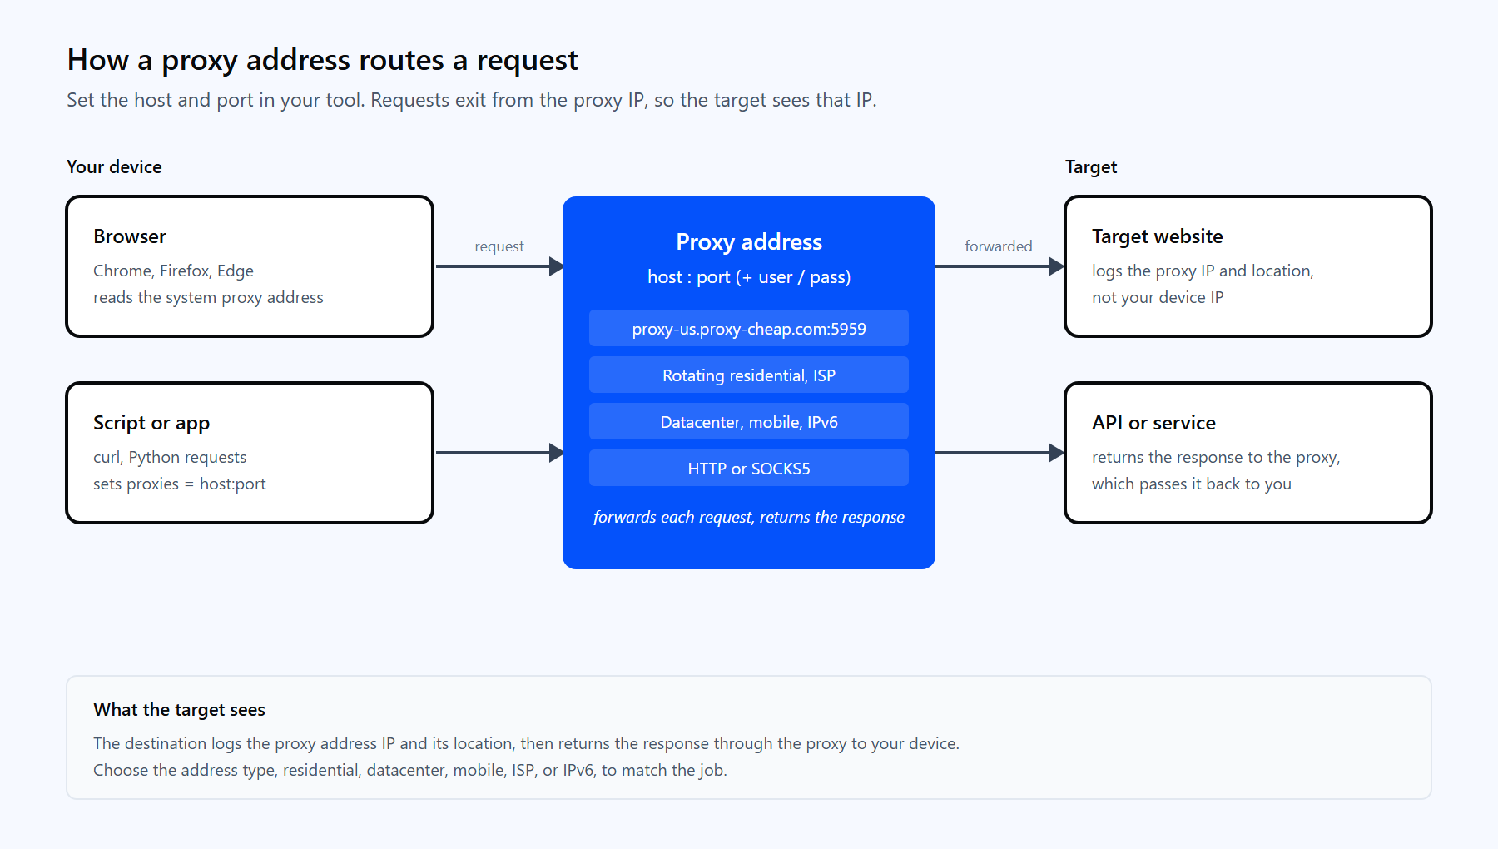Click the 'request' arrow label
This screenshot has width=1498, height=849.
(x=499, y=246)
